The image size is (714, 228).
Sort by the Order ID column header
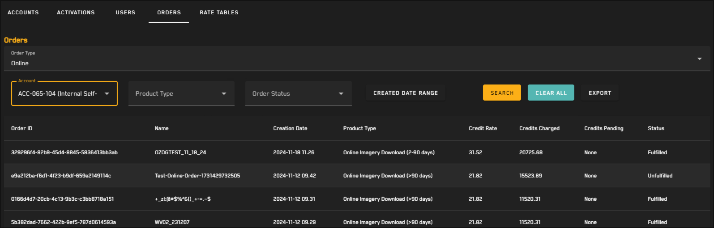22,128
